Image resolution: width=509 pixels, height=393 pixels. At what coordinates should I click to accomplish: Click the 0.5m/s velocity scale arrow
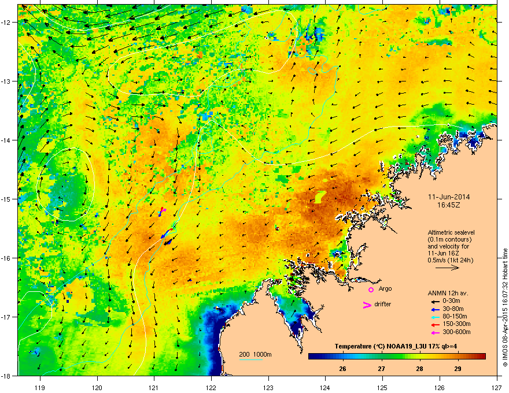447,268
